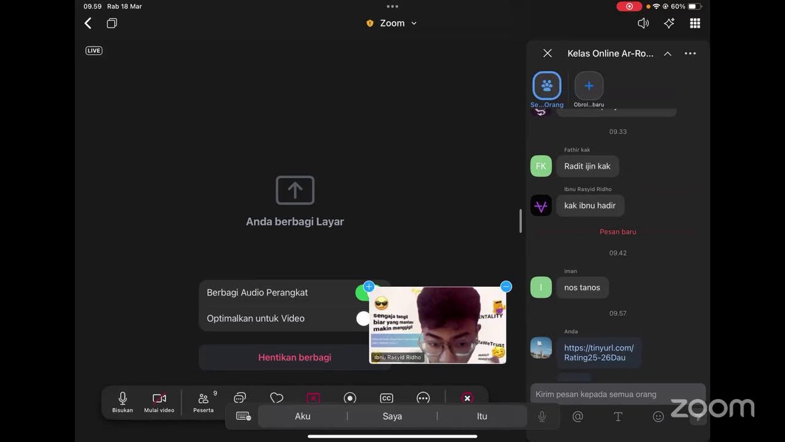Tap the LIVE badge
The image size is (785, 442).
94,50
